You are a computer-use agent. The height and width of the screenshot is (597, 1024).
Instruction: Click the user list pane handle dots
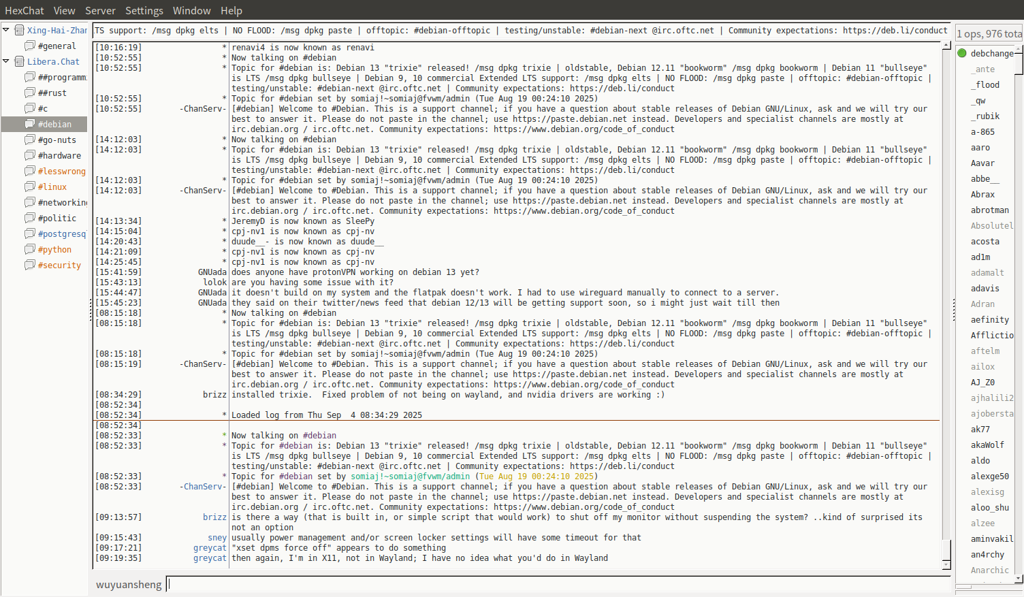pyautogui.click(x=953, y=310)
